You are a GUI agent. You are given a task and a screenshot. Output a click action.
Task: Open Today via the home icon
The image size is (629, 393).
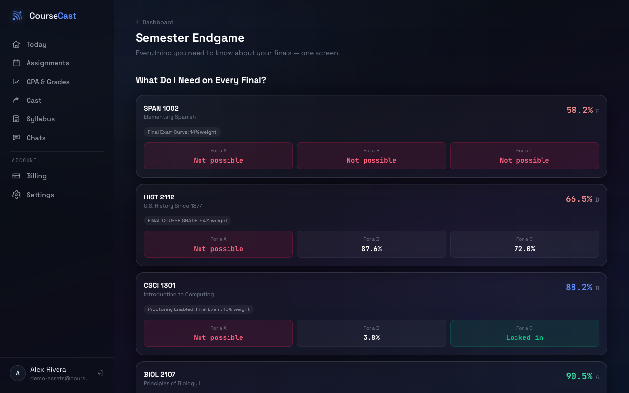pos(16,44)
